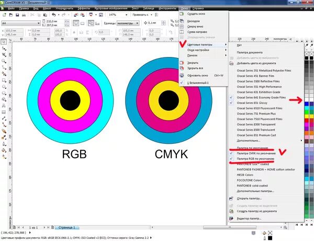The height and width of the screenshot is (241, 314).
Task: Pick the bright yellow swatch in the left palette
Action: [x=307, y=116]
